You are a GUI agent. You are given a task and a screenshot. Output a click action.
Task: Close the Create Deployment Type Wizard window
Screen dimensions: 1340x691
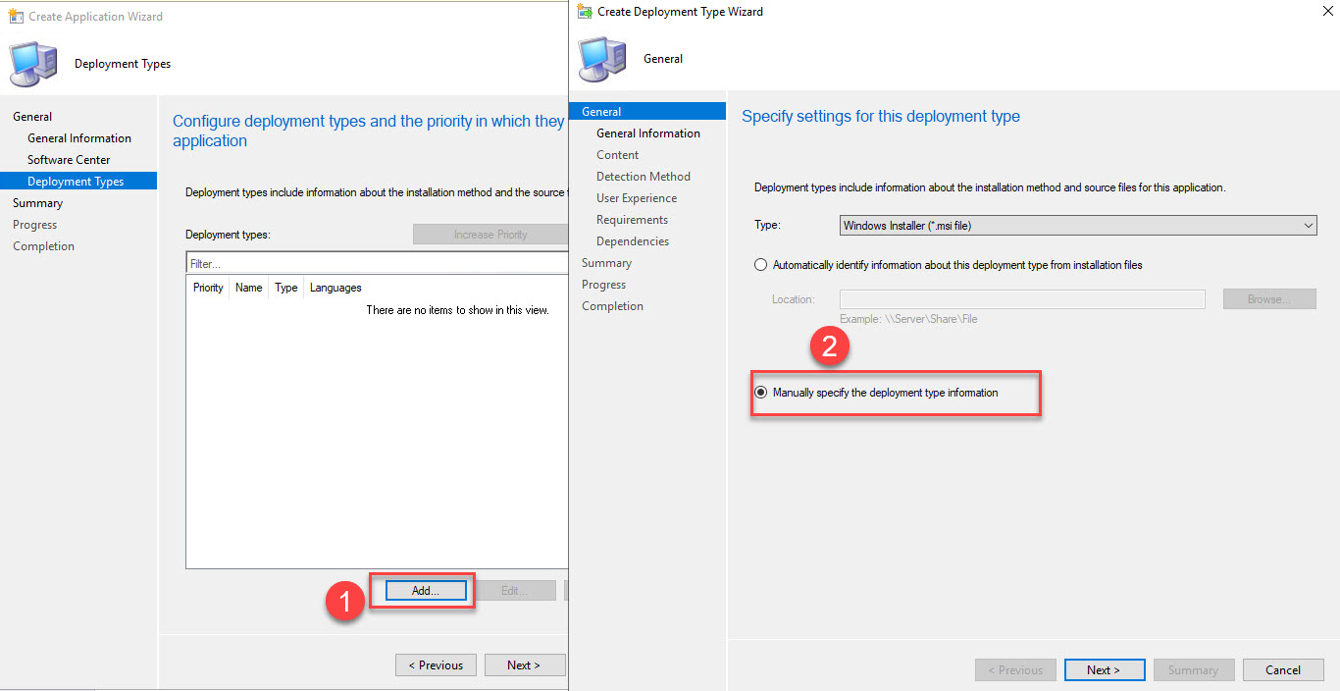click(x=1327, y=11)
